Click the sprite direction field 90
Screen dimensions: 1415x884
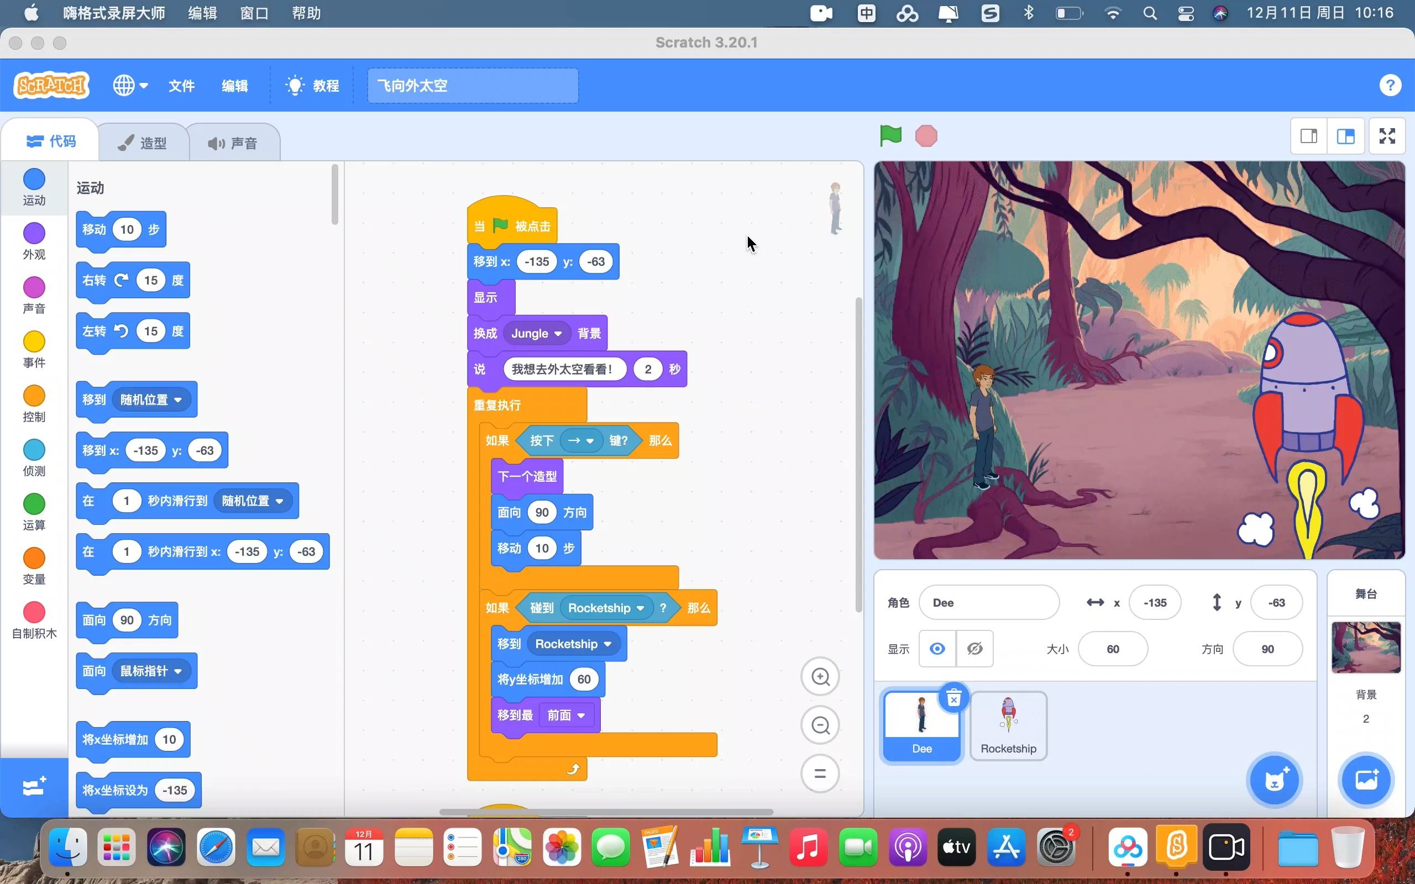(x=1267, y=649)
